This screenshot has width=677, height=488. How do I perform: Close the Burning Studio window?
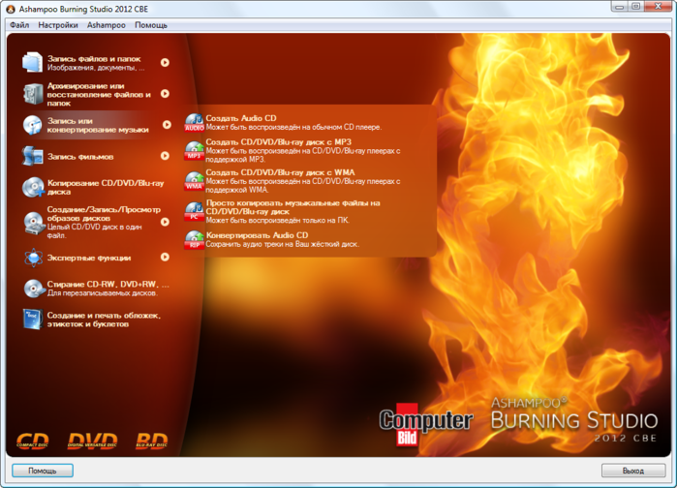pyautogui.click(x=658, y=6)
